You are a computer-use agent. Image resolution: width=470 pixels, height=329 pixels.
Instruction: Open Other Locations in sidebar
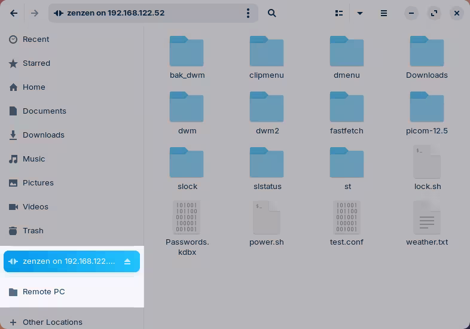[x=53, y=322]
